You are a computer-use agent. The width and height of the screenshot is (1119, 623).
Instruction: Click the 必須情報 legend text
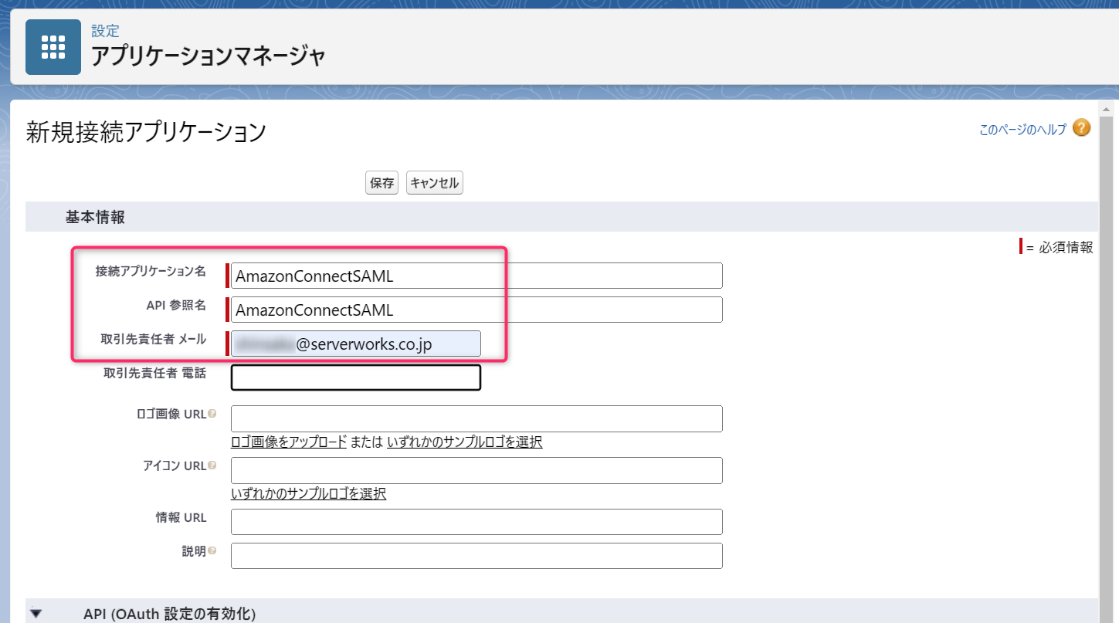(x=1066, y=247)
